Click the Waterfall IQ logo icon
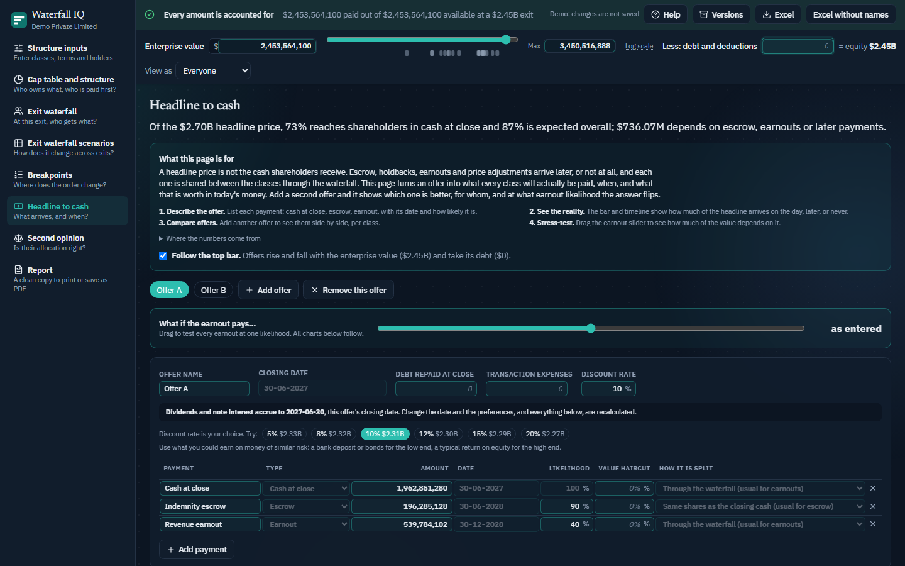Viewport: 905px width, 566px height. click(x=19, y=20)
